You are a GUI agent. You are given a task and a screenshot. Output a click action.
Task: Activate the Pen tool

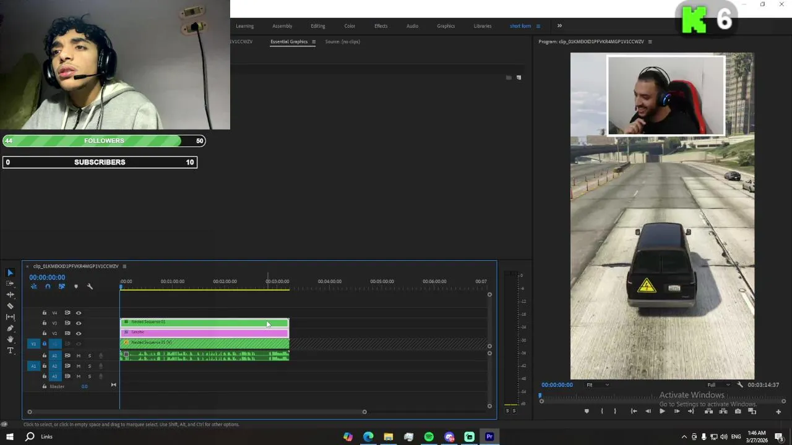[10, 328]
